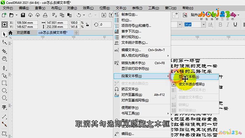This screenshot has width=245, height=138.
Task: Click the Open folder icon
Action: (x=11, y=15)
